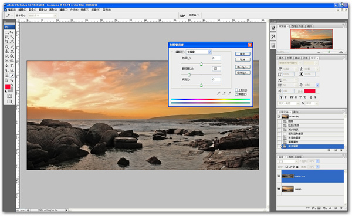Image resolution: width=352 pixels, height=216 pixels.
Task: Enable the Colorize checkbox
Action: pyautogui.click(x=236, y=90)
